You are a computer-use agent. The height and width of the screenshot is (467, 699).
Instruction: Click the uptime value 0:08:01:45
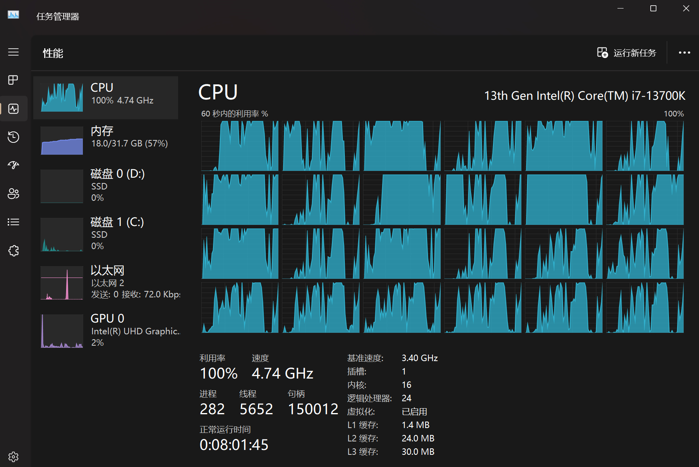(x=234, y=445)
